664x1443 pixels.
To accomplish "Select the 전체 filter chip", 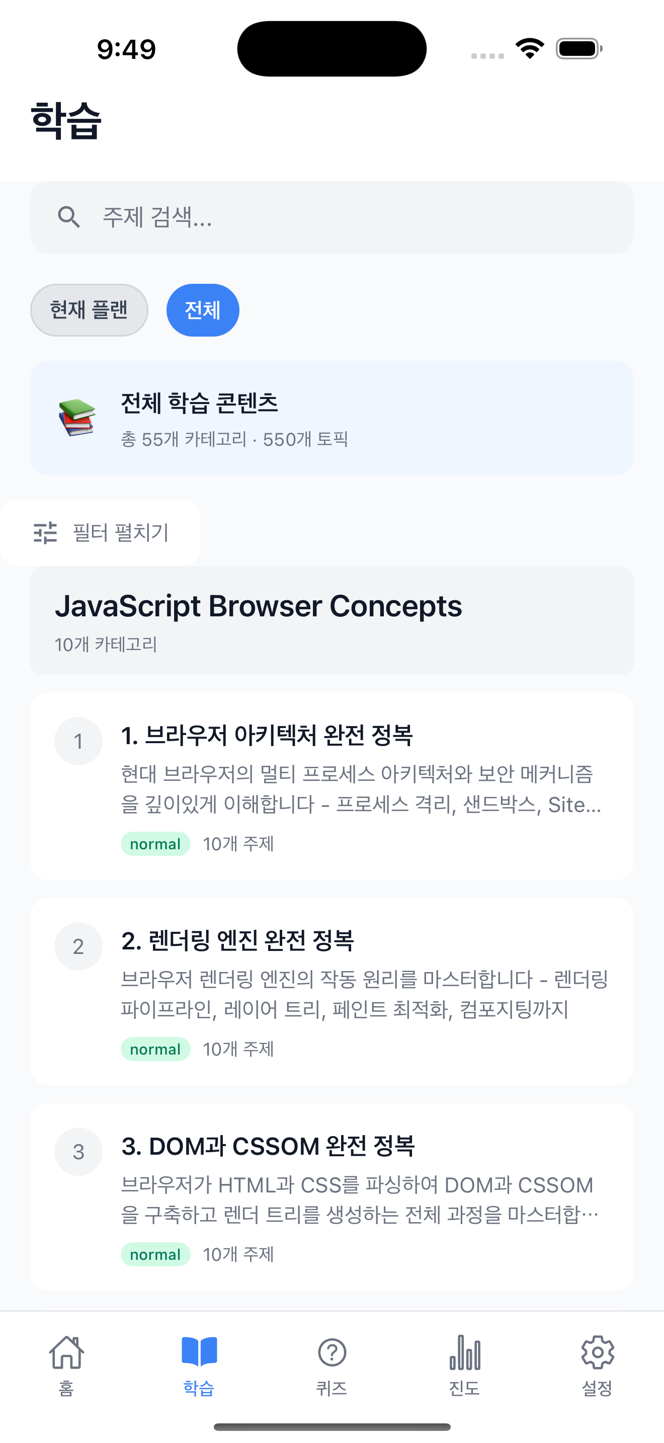I will coord(203,310).
